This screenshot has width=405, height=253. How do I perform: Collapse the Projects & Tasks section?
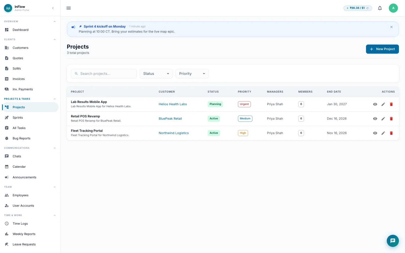coord(55,99)
